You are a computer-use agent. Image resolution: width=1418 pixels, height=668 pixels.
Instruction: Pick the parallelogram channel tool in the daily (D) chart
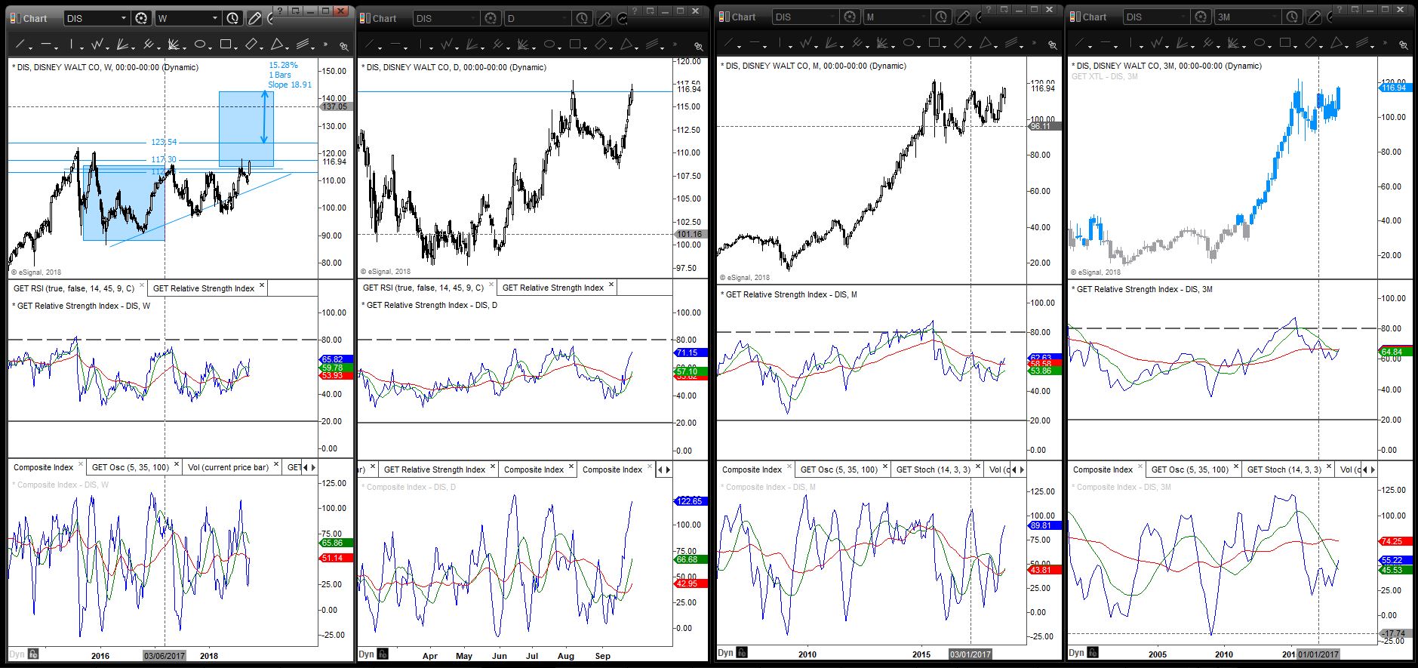point(602,44)
